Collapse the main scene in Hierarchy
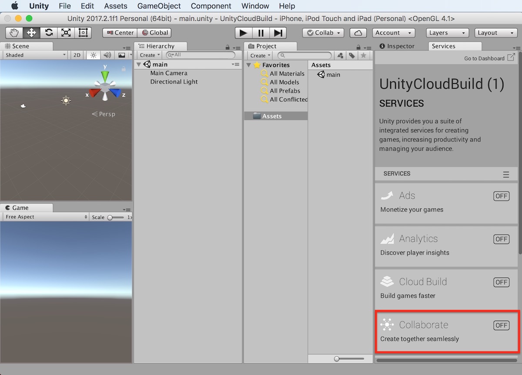 tap(139, 64)
